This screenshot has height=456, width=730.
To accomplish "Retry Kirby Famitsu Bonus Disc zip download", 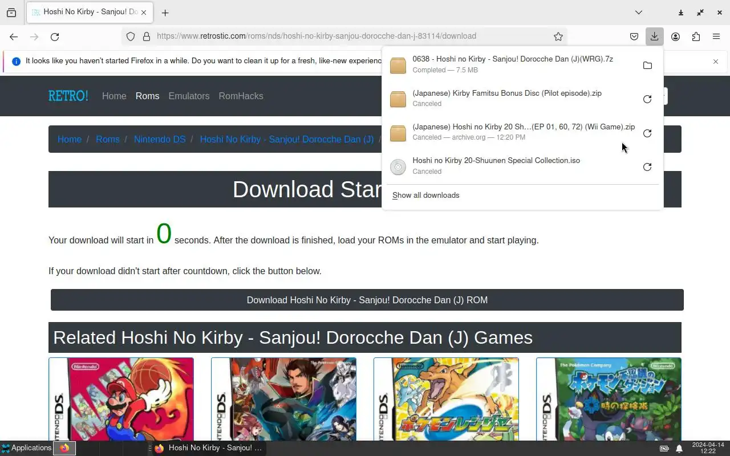I will [647, 99].
